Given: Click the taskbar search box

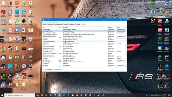Looking at the screenshot, I should (20, 95).
